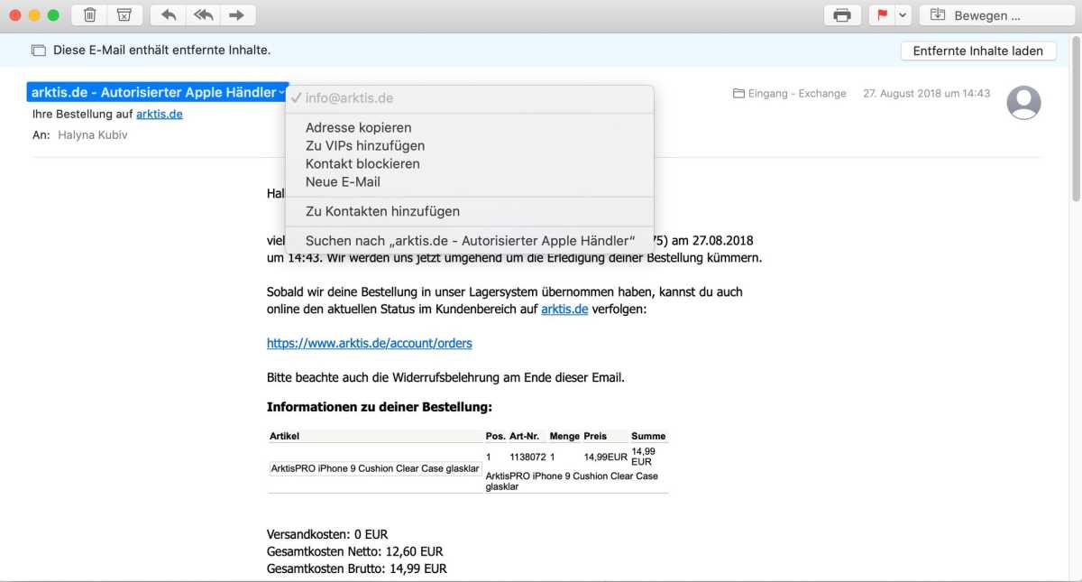Image resolution: width=1082 pixels, height=582 pixels.
Task: Select Zu VIPs hinzufügen
Action: (x=364, y=145)
